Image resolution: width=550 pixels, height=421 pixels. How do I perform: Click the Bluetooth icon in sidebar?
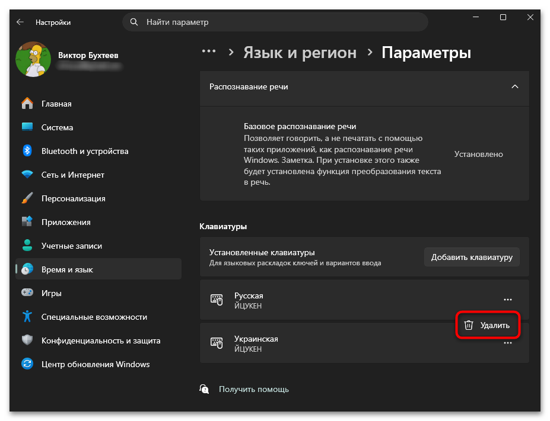(x=27, y=151)
